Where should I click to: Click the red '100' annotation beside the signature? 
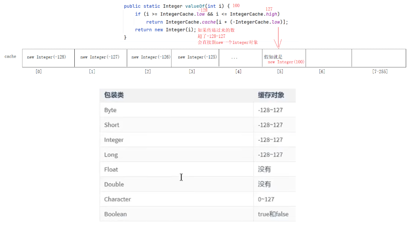coord(236,6)
